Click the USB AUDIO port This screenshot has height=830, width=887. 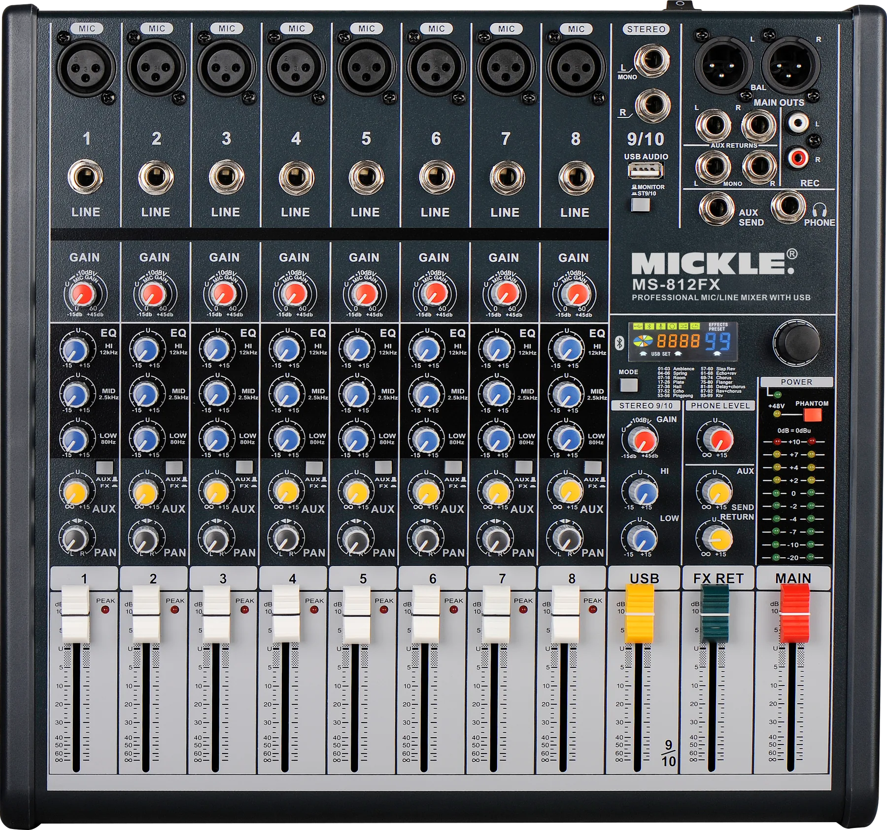point(646,171)
